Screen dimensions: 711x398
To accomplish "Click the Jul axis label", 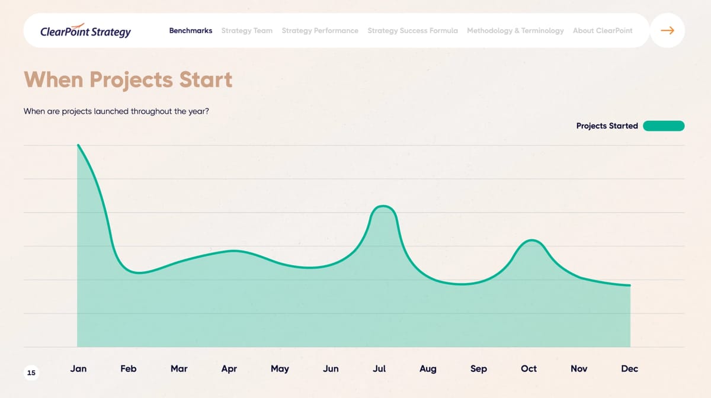I will 379,368.
